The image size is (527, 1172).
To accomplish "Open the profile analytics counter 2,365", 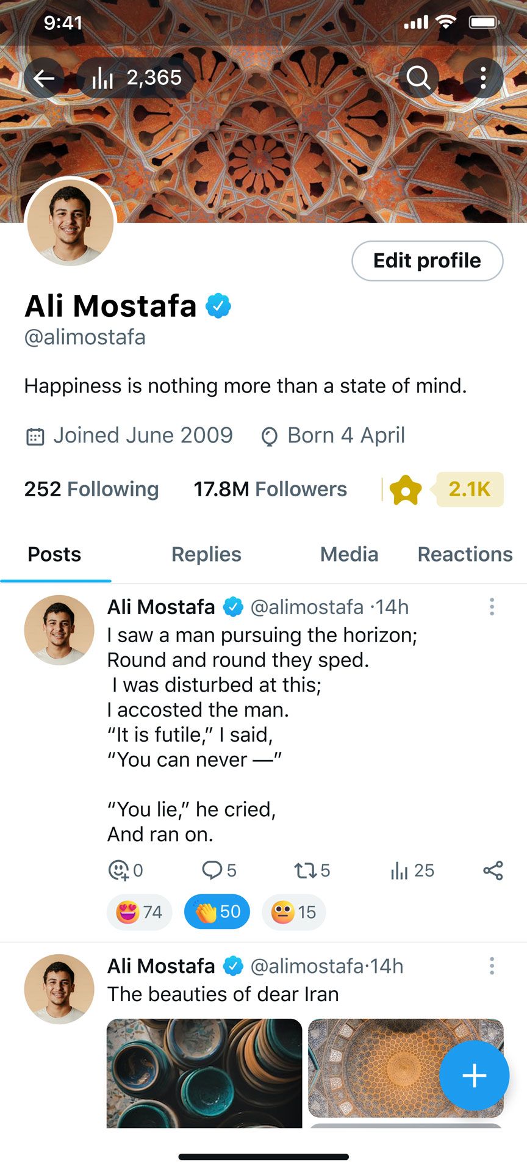I will pyautogui.click(x=137, y=78).
